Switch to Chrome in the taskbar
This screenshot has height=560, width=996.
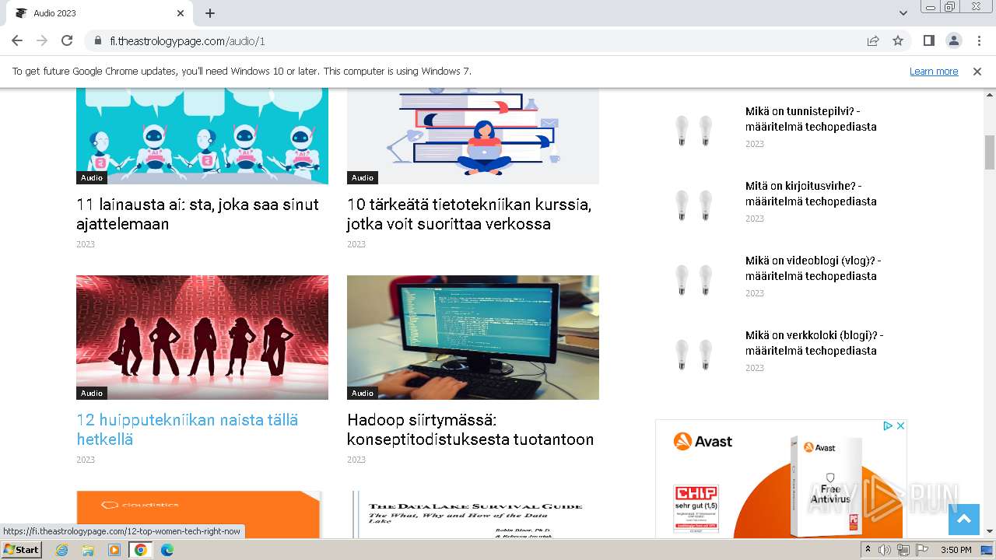pos(141,550)
